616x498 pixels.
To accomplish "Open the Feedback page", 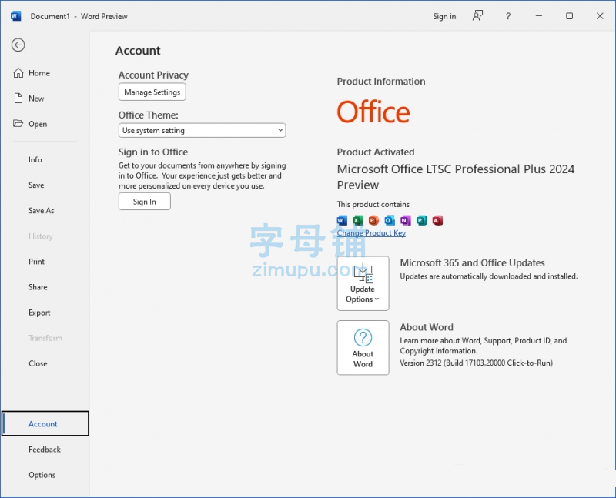I will click(x=45, y=450).
